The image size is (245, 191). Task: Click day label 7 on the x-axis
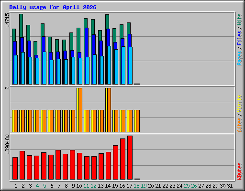click(x=59, y=186)
